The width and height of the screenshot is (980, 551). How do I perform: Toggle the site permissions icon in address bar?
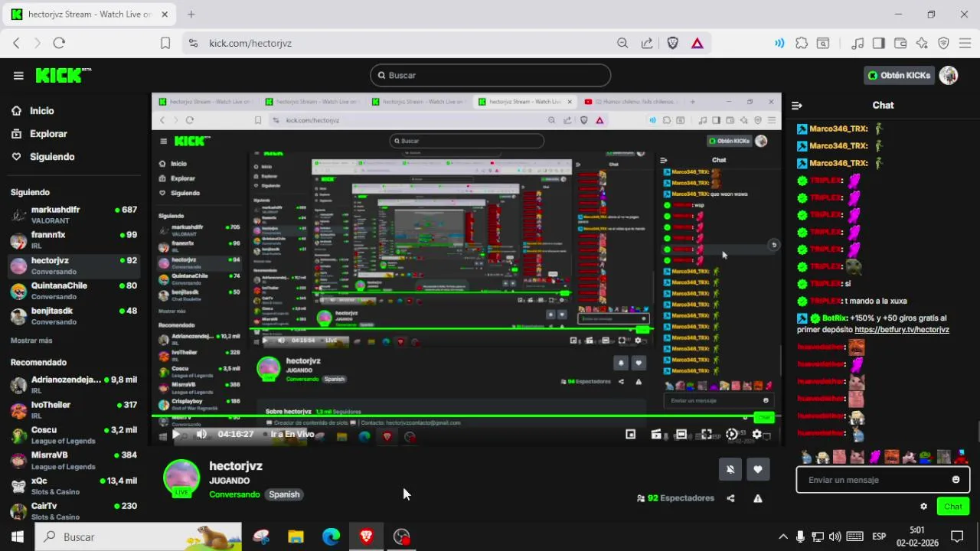(x=192, y=43)
